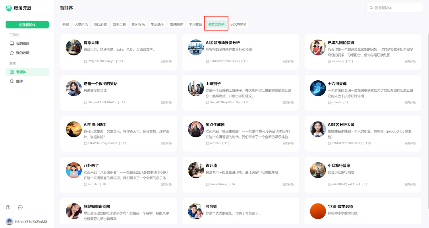Open the help question mark icon

(x=8, y=207)
